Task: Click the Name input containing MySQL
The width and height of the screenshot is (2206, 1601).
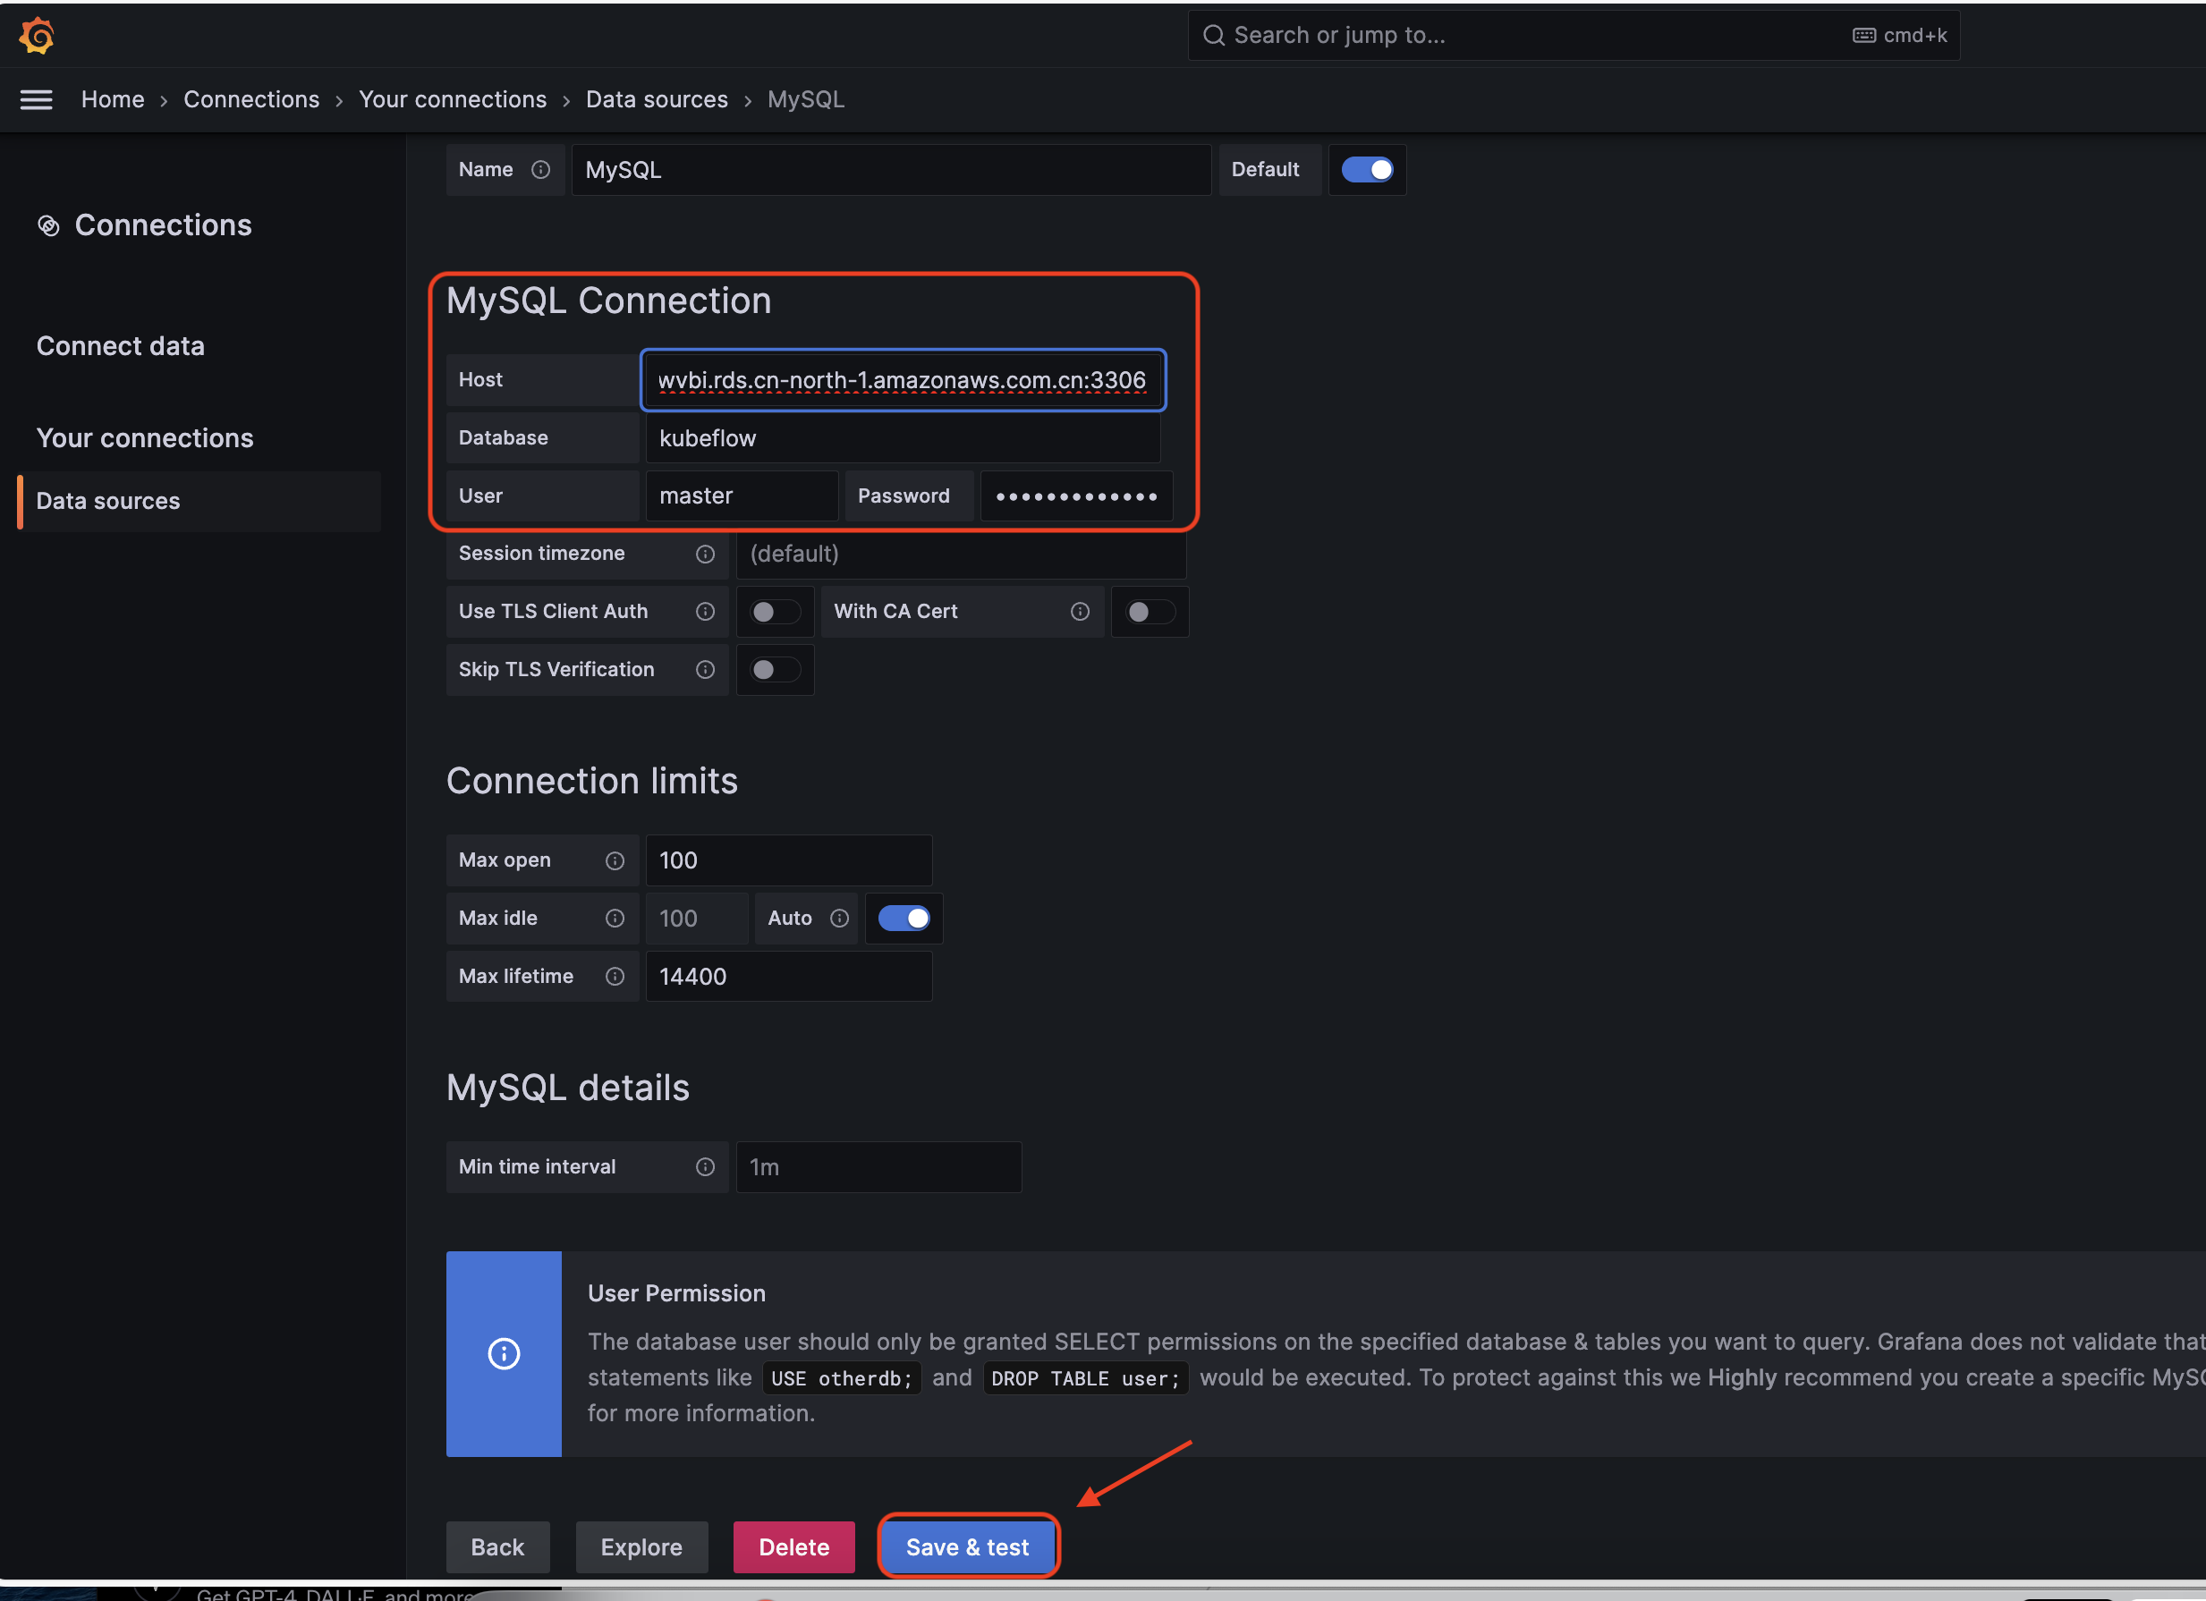Action: pyautogui.click(x=891, y=170)
